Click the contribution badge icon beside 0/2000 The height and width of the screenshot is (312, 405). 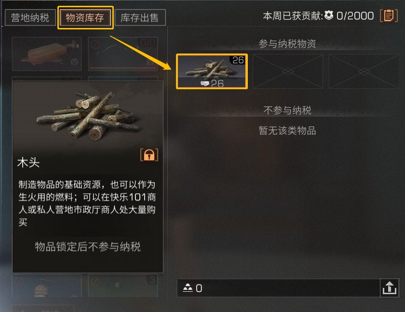tap(329, 15)
